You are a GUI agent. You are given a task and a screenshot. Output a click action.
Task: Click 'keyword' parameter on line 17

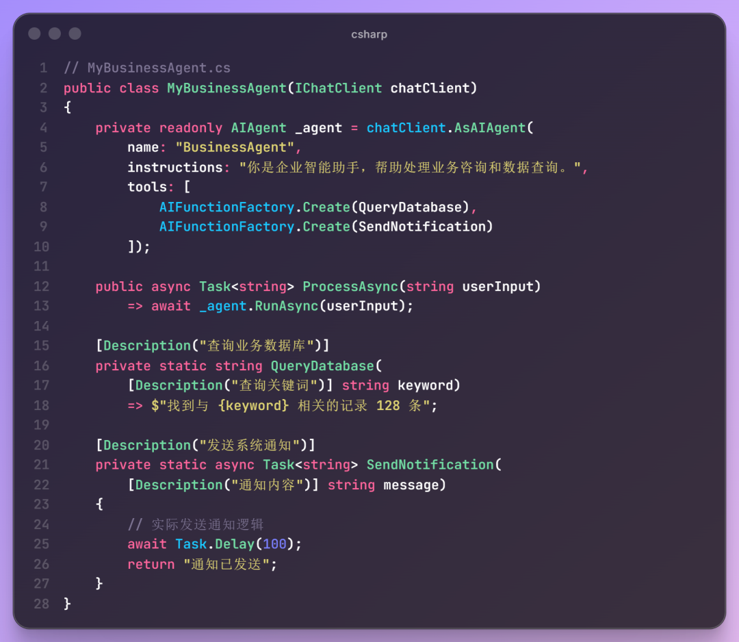point(425,385)
